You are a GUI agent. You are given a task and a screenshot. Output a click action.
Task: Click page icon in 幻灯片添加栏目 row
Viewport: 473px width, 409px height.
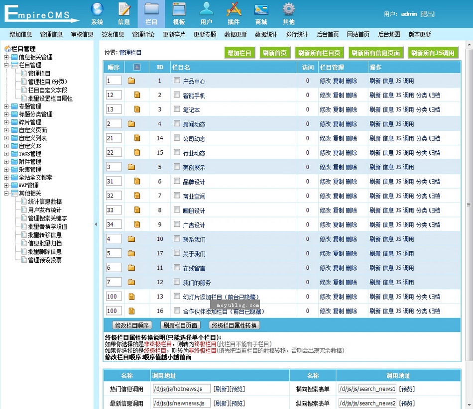(131, 297)
